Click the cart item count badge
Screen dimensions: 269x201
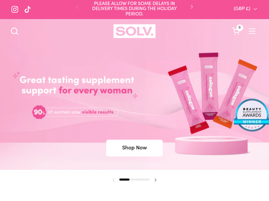click(x=239, y=27)
